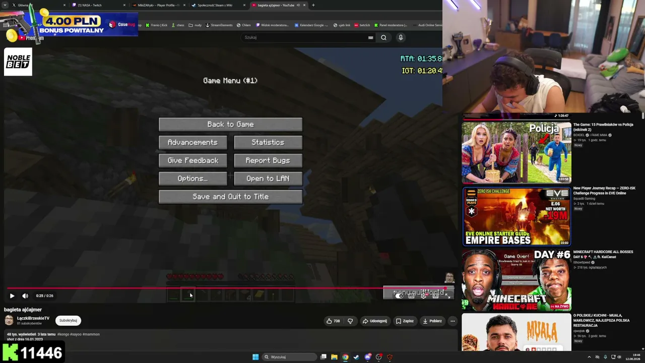Open a new browser tab
645x363 pixels.
point(313,5)
